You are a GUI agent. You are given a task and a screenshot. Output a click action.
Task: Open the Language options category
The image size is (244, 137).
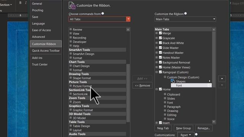point(38,24)
